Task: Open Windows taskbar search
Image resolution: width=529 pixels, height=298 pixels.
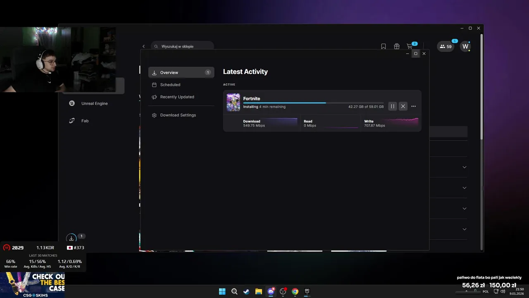Action: click(x=234, y=291)
